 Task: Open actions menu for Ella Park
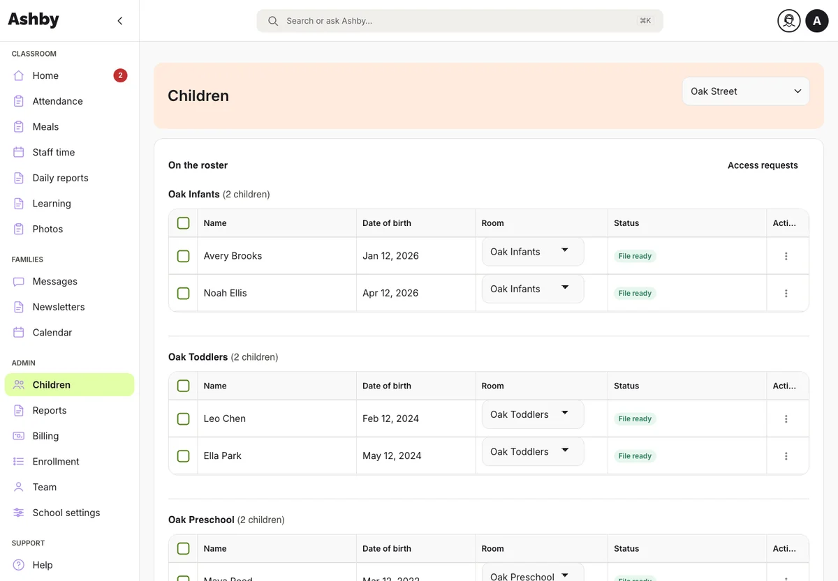coord(786,456)
